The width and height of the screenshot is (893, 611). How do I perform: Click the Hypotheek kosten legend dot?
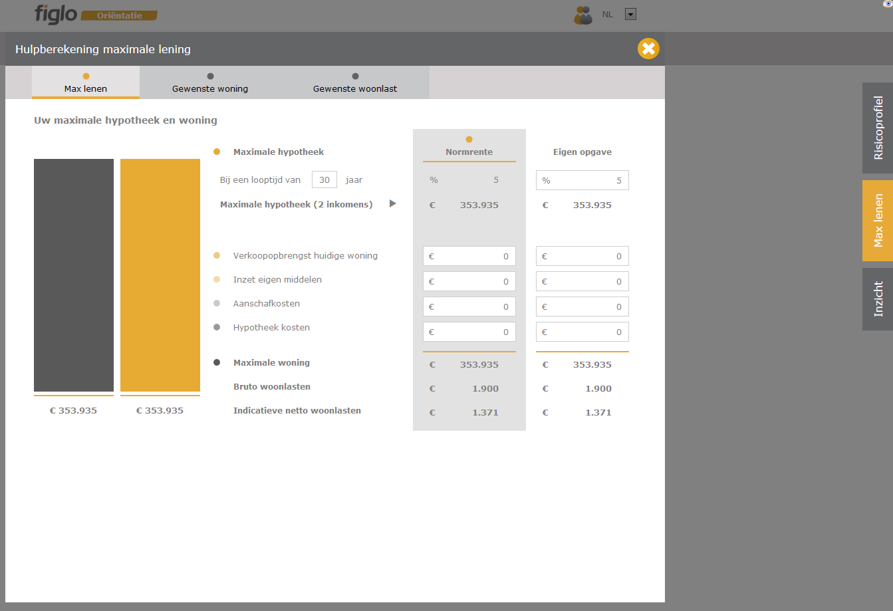(x=217, y=327)
